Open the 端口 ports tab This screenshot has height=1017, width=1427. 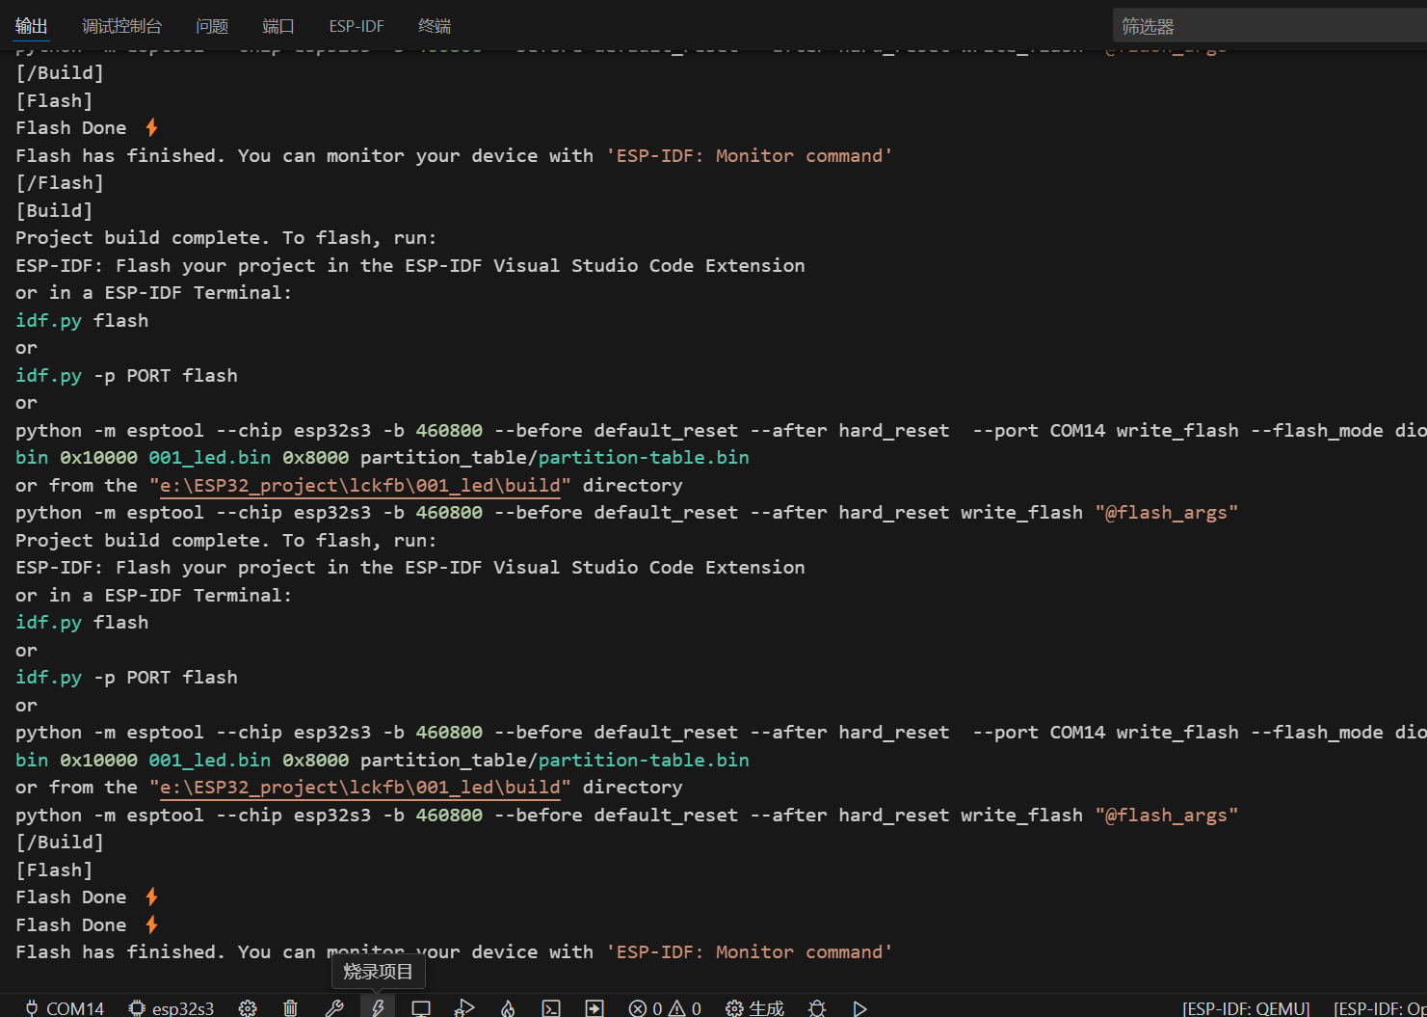pos(278,26)
